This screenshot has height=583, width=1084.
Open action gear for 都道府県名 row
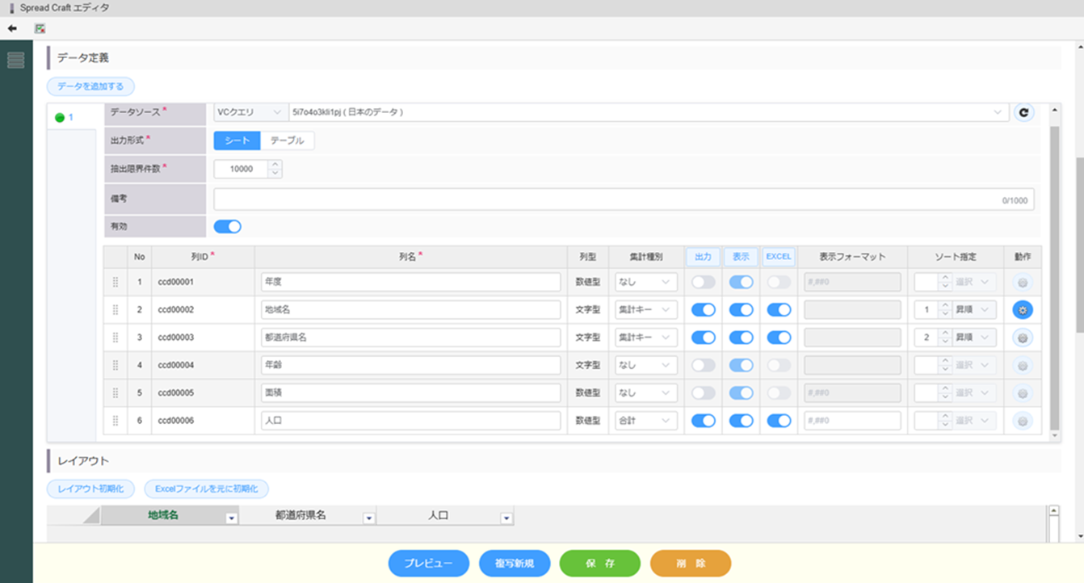[1023, 338]
